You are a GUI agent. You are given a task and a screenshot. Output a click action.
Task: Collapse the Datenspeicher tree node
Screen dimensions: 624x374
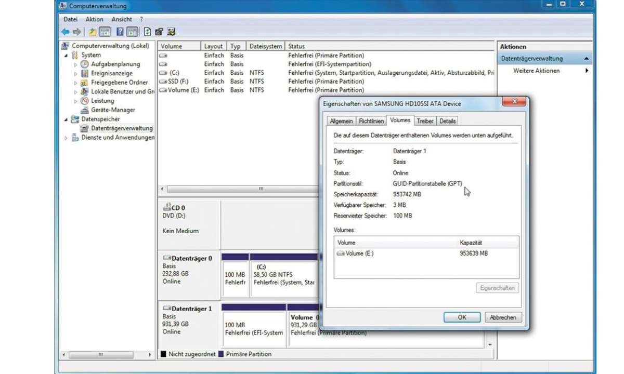tap(66, 119)
